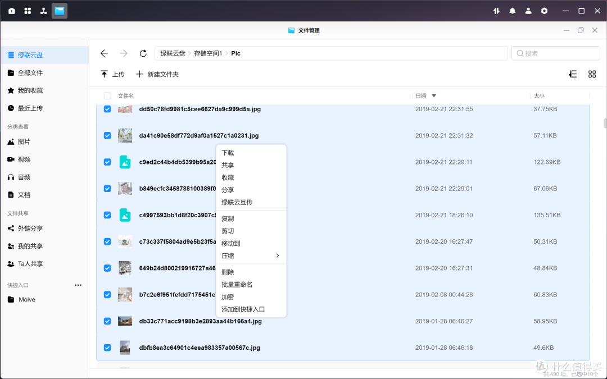
Task: Open the notifications bell icon
Action: 513,11
